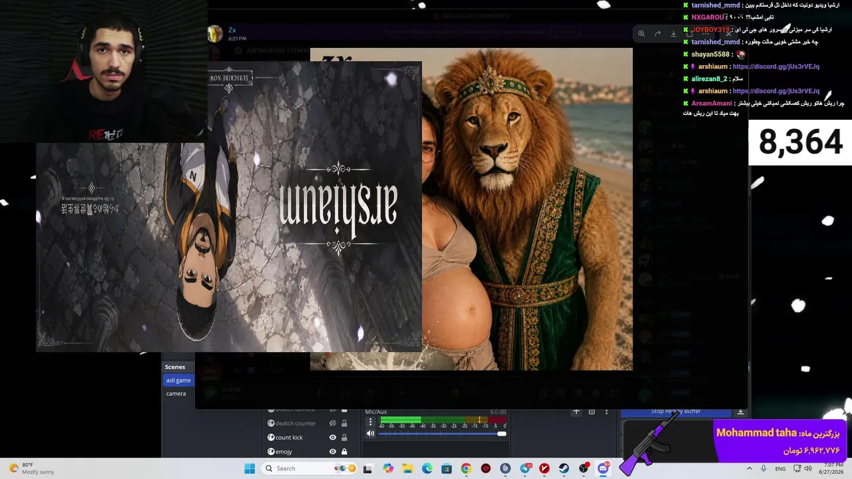The height and width of the screenshot is (479, 852).
Task: Click the Stop Replay Buffer button
Action: point(676,412)
